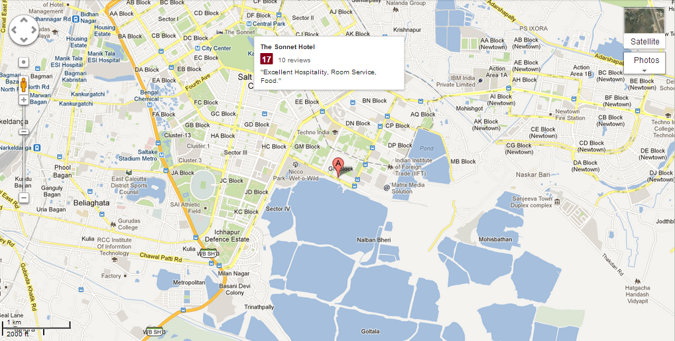Expand the Photos layer dropdown

pos(644,63)
